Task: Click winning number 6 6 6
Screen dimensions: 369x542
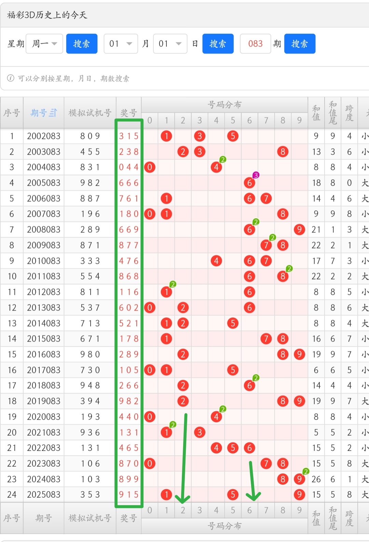Action: pos(129,183)
